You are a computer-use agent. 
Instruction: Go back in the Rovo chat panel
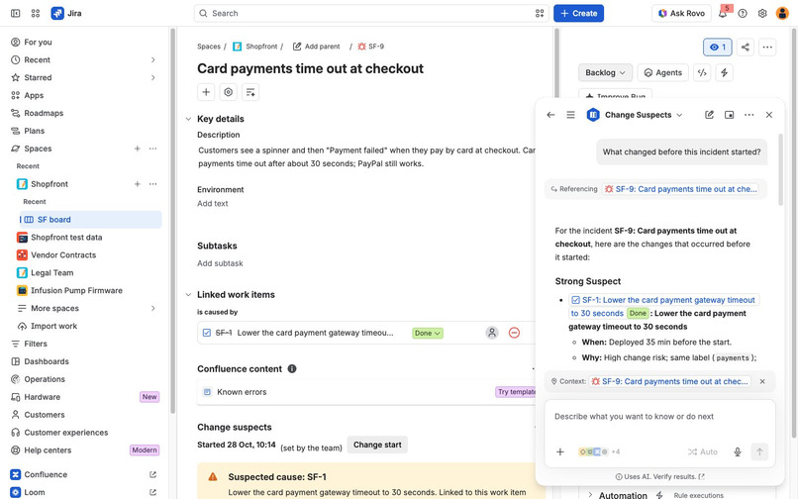pyautogui.click(x=550, y=115)
